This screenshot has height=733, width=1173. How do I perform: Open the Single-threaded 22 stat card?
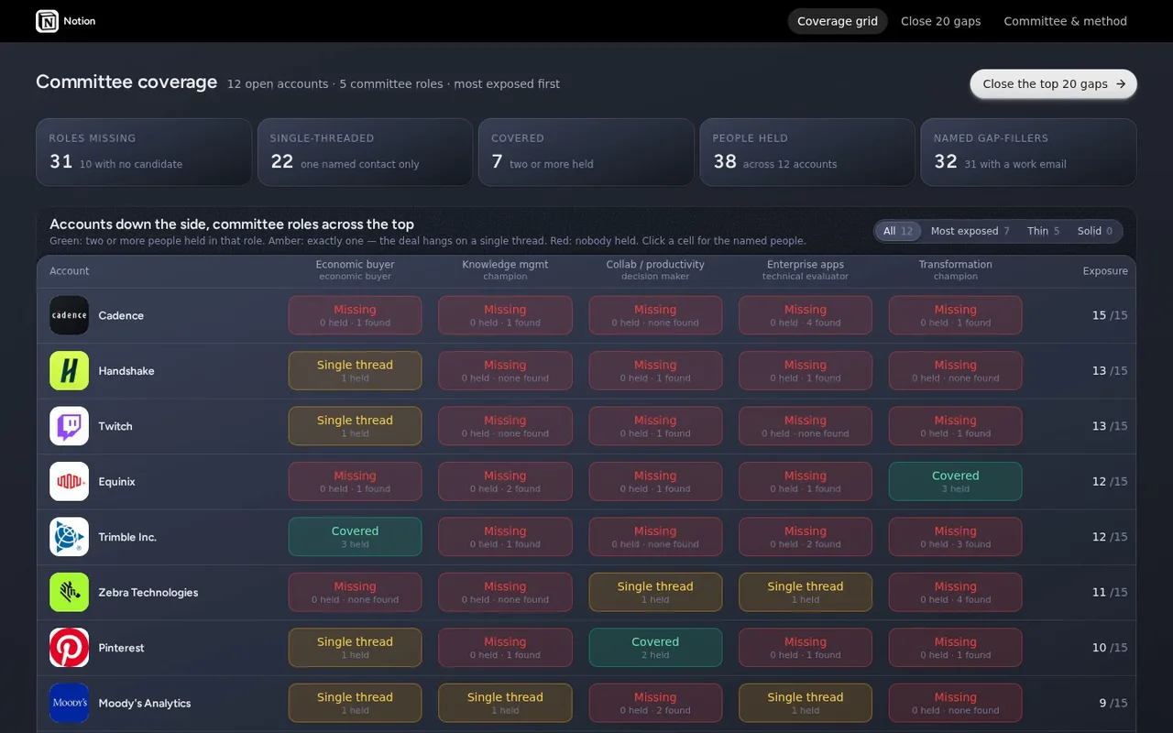tap(365, 152)
